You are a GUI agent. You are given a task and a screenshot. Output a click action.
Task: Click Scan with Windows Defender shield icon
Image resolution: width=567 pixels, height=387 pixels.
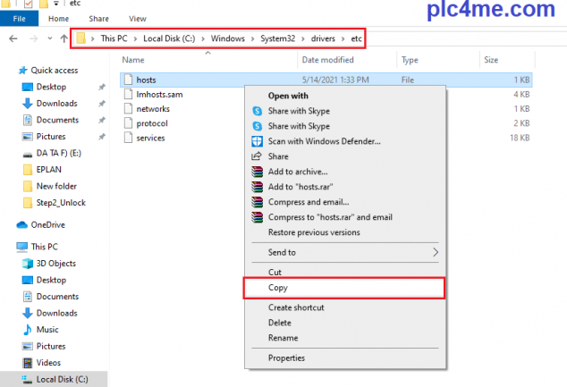(258, 141)
